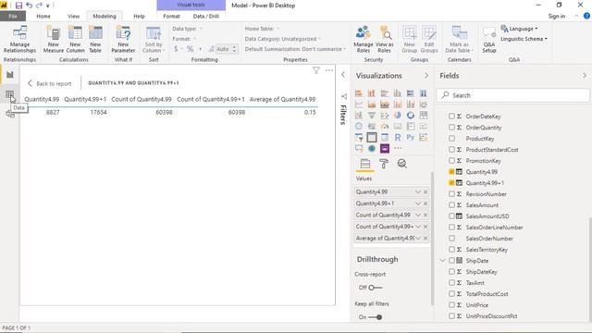Viewport: 592px width, 333px height.
Task: Pick the stacked bar chart visualization
Action: tap(359, 92)
